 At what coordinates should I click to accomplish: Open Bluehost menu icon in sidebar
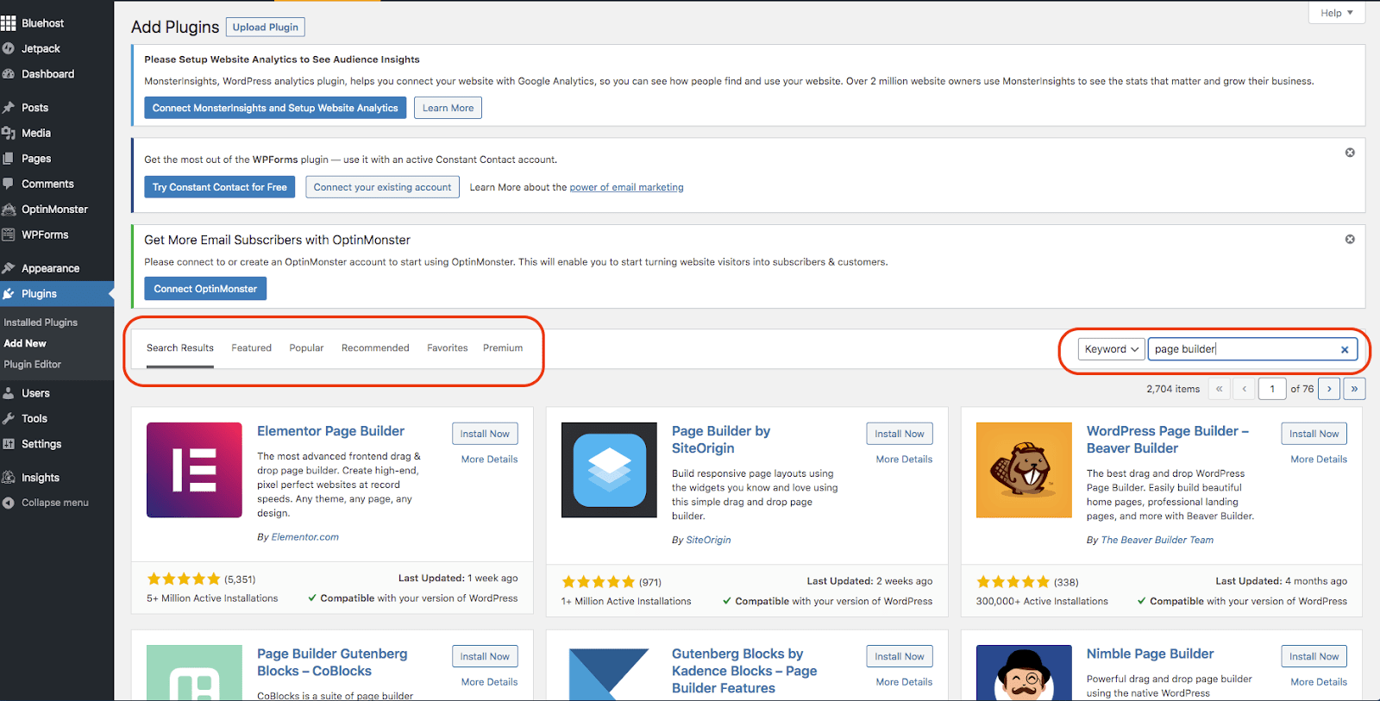[x=9, y=23]
